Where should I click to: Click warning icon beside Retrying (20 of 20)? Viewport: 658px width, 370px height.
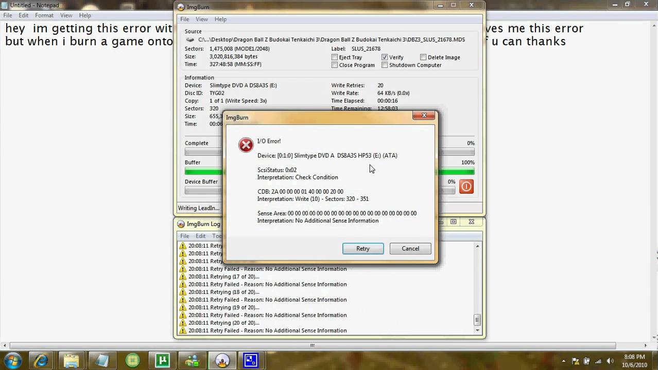pos(183,323)
